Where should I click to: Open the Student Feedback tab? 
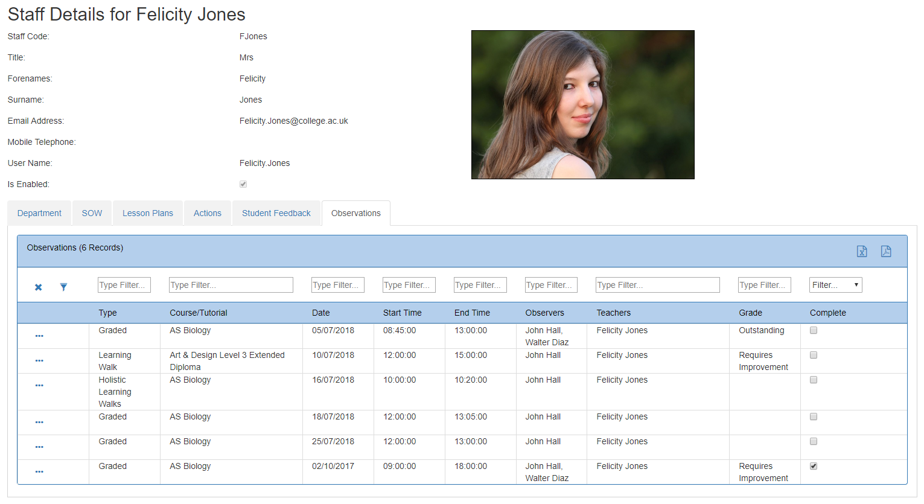pos(276,213)
